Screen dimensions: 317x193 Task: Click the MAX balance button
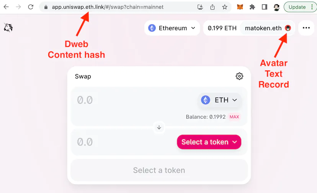[x=234, y=117]
